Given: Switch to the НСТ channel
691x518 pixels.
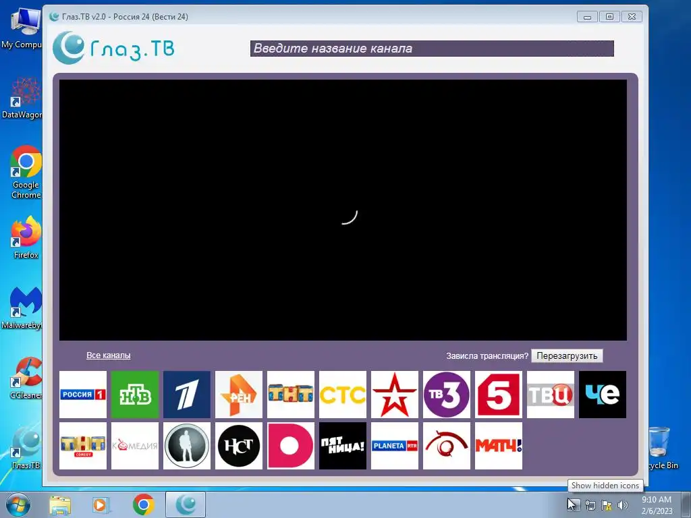Looking at the screenshot, I should pos(239,446).
